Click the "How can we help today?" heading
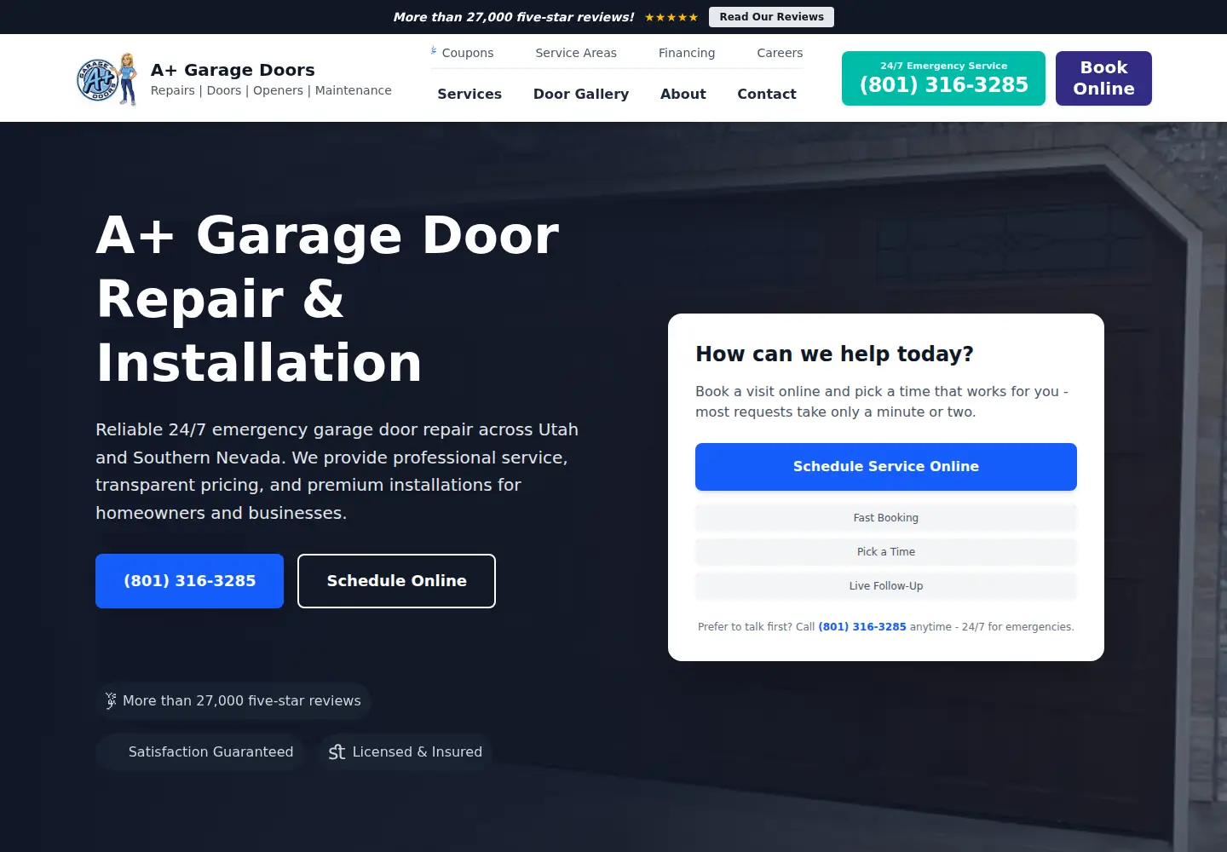Image resolution: width=1227 pixels, height=852 pixels. pos(834,354)
